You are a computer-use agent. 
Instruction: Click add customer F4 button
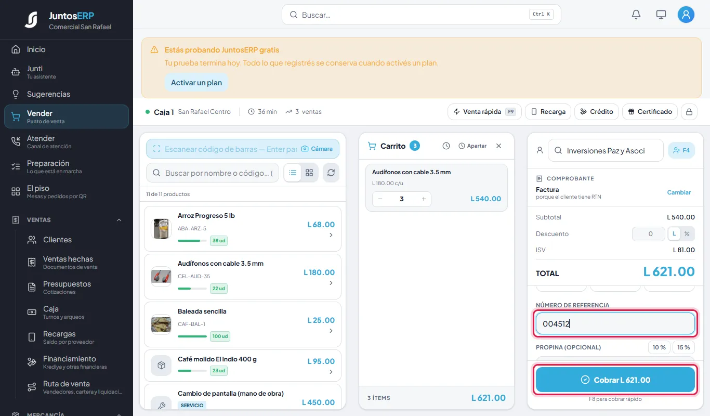[681, 150]
